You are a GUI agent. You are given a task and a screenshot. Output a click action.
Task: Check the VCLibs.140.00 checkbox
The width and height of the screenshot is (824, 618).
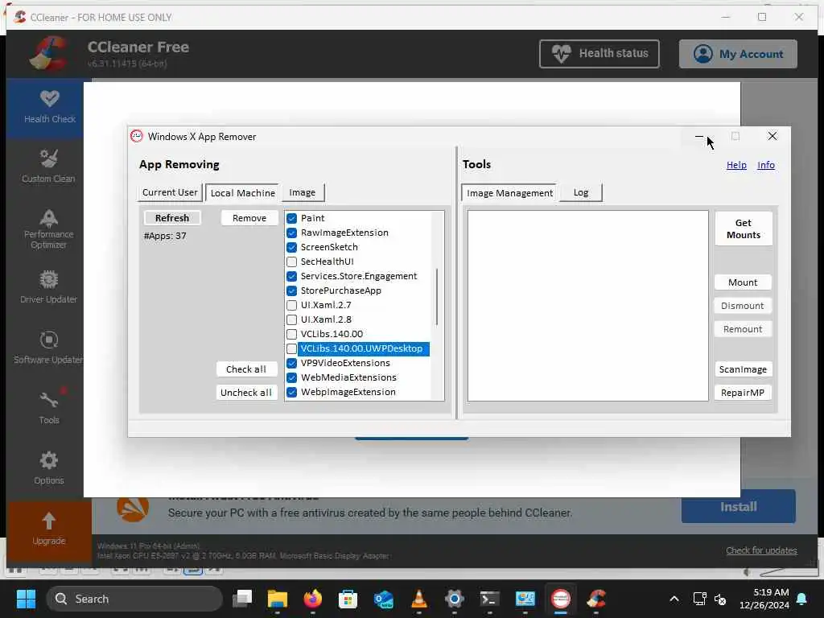click(x=291, y=334)
